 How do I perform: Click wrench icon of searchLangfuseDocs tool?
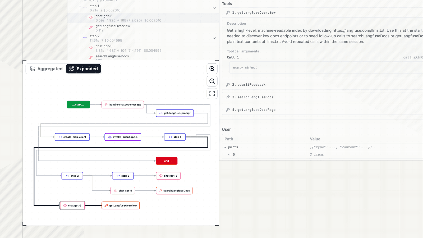point(228,97)
